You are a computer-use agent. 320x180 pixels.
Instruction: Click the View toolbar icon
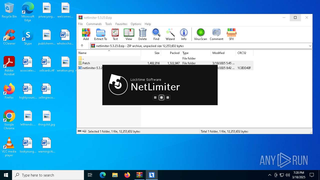click(129, 34)
